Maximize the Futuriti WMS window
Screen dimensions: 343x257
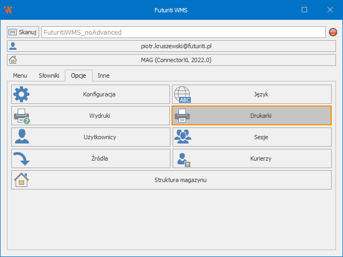click(x=304, y=10)
